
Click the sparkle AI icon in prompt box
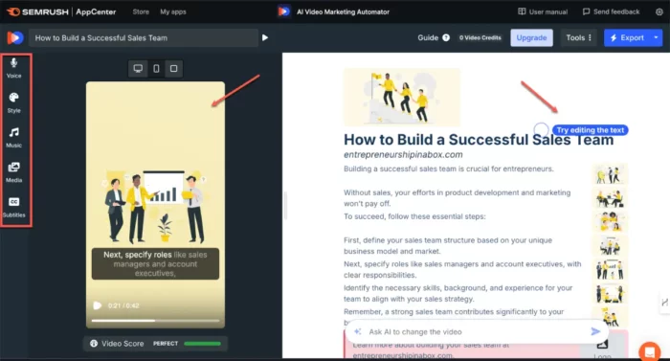358,331
